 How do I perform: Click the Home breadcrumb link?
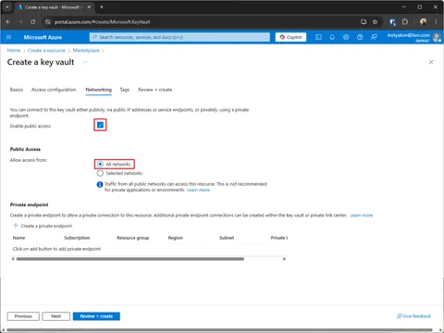[14, 50]
